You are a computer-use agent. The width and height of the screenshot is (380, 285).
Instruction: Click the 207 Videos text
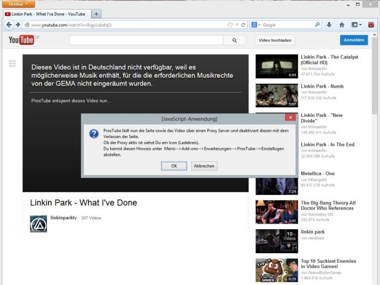click(91, 218)
